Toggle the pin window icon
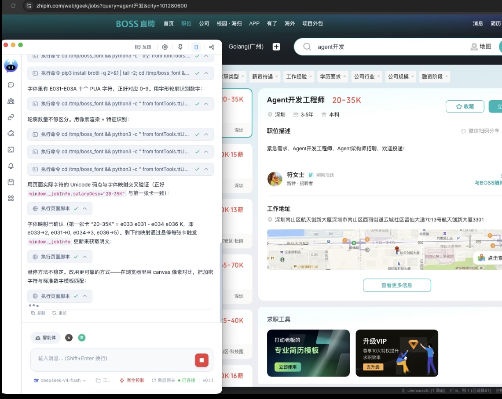502x399 pixels. [x=180, y=47]
